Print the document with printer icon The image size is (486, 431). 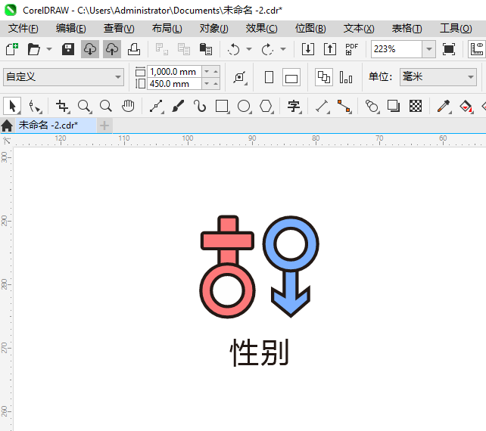(134, 49)
